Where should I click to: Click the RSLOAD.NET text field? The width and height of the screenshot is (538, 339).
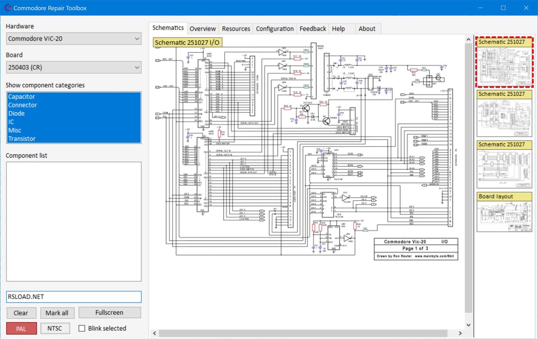click(74, 296)
